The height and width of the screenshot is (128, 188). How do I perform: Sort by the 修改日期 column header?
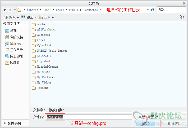pos(57,110)
